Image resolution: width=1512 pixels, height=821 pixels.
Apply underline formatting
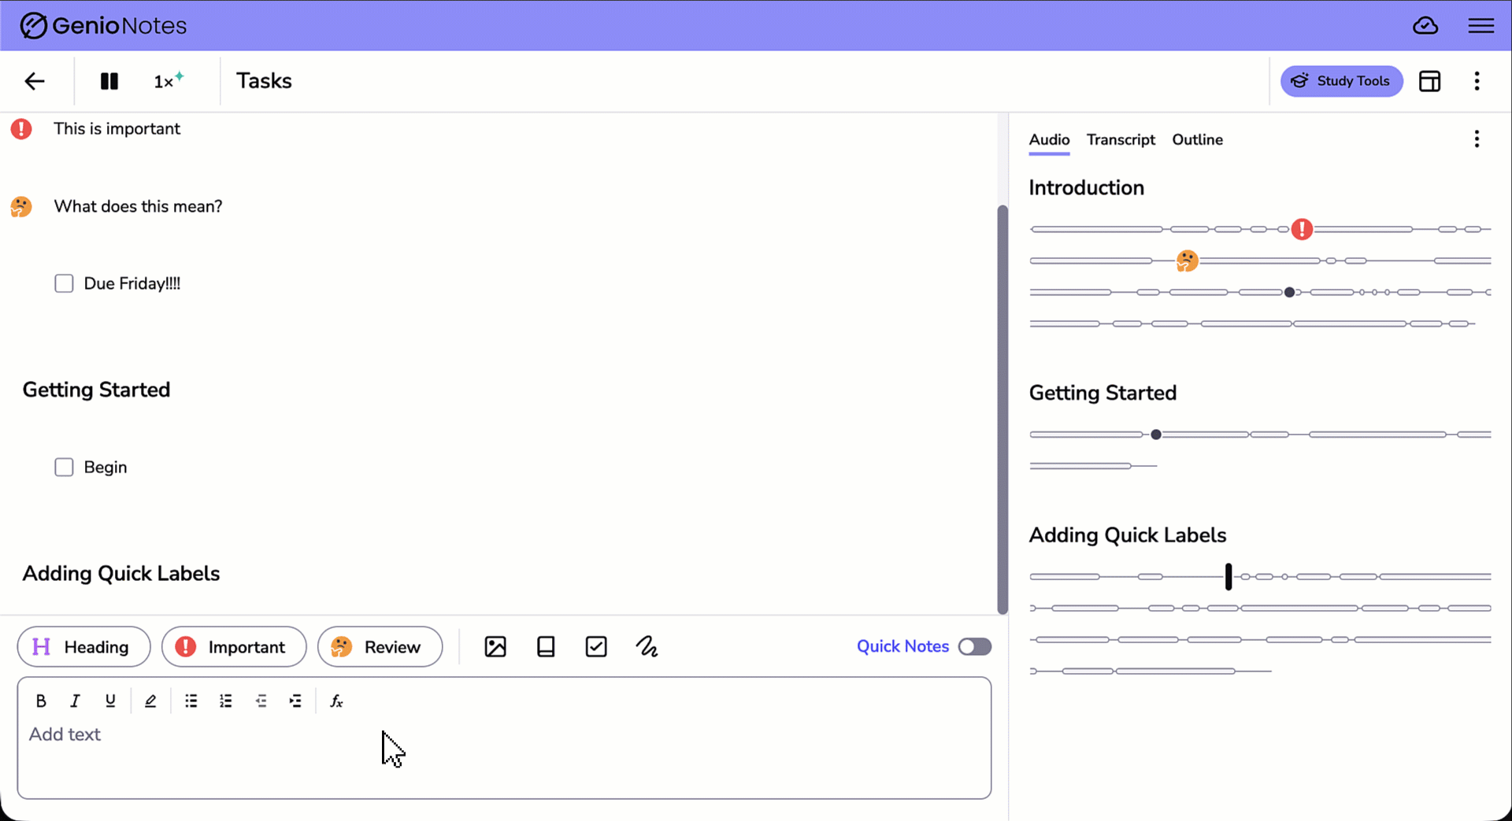click(110, 701)
